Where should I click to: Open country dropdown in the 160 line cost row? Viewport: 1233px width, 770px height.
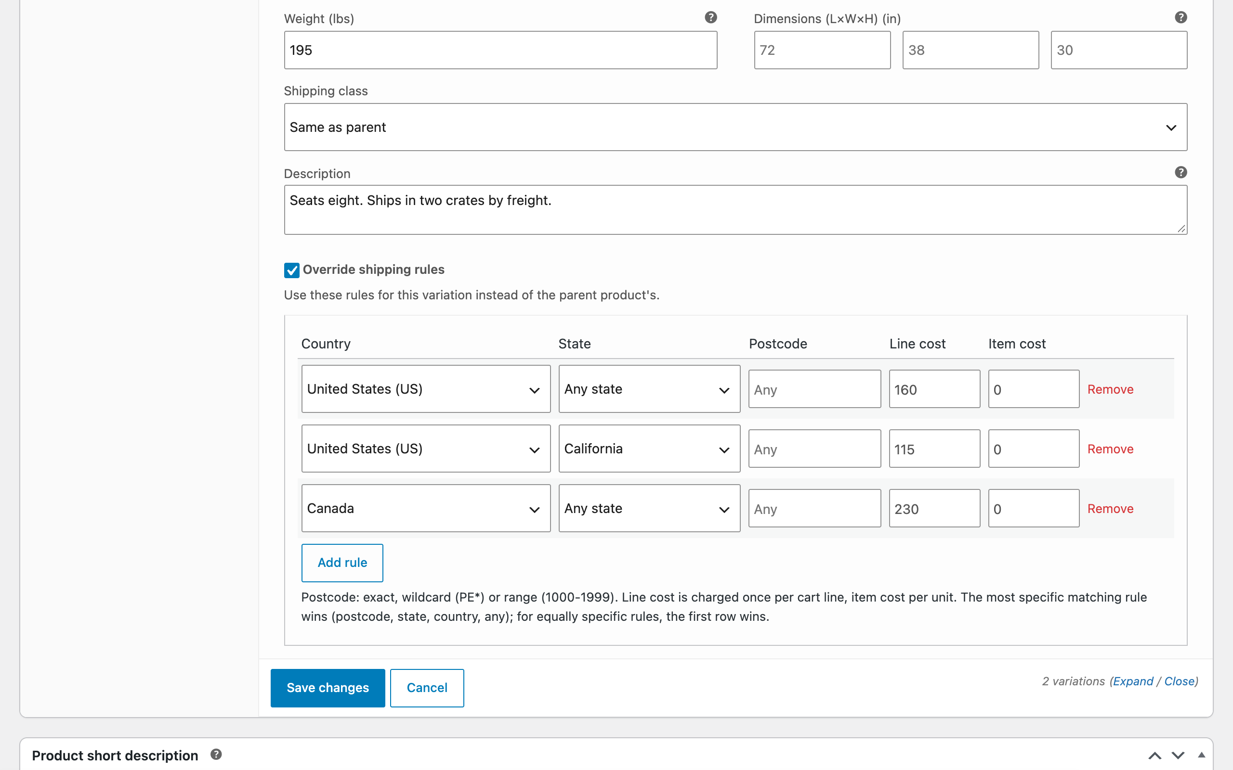pos(425,389)
